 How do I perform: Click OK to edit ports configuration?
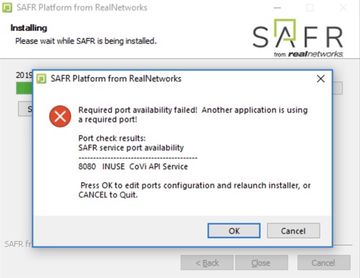[x=234, y=230]
